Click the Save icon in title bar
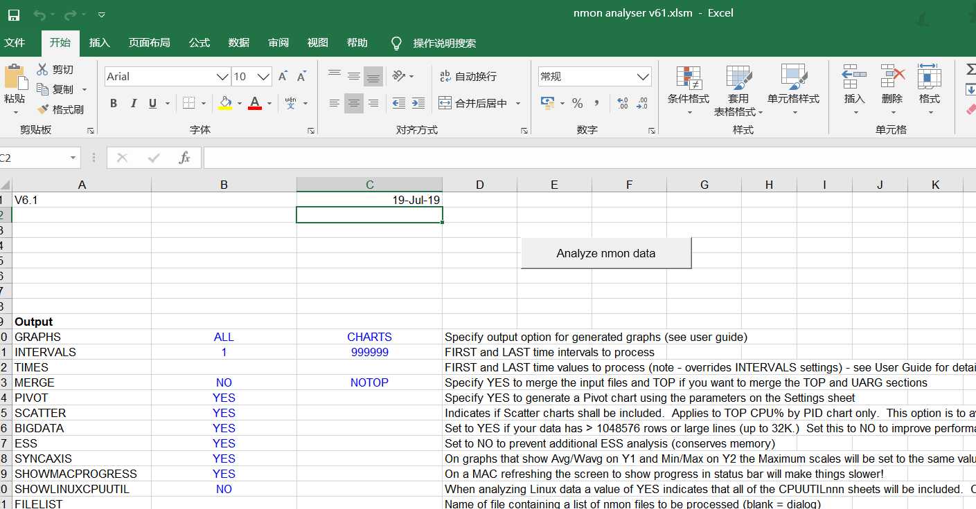 [14, 15]
